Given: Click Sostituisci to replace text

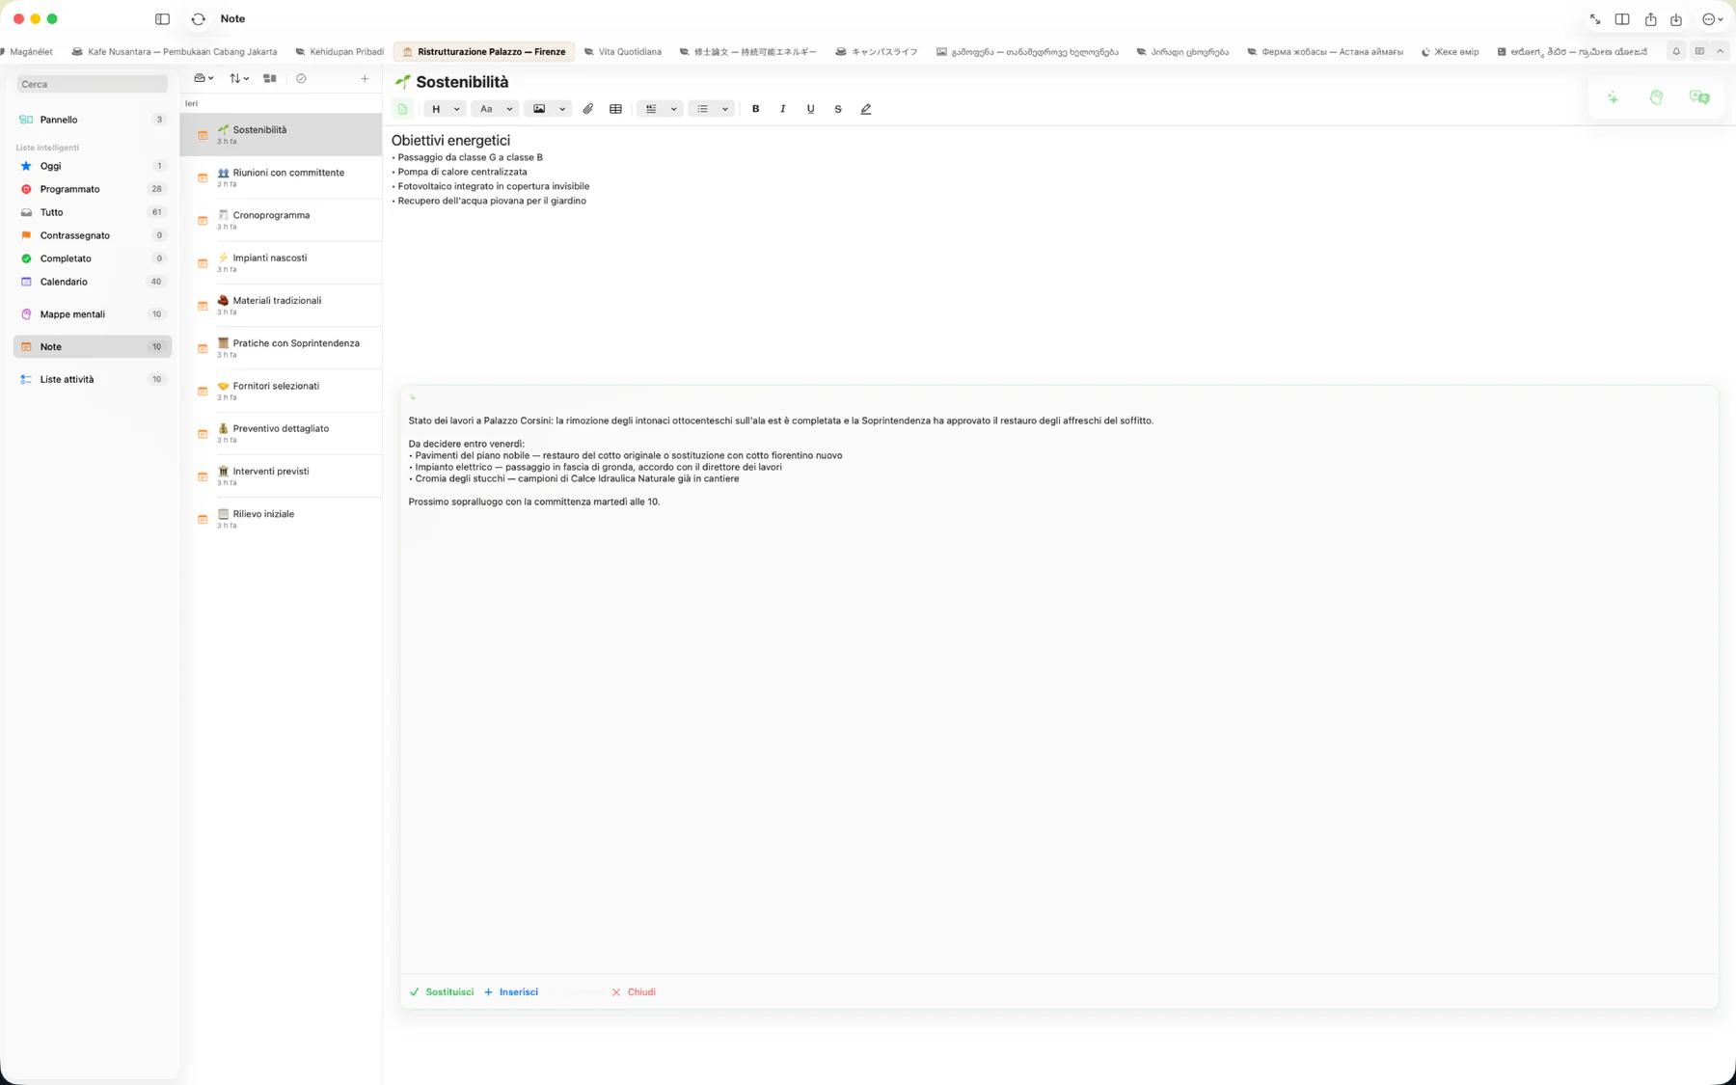Looking at the screenshot, I should pyautogui.click(x=442, y=991).
